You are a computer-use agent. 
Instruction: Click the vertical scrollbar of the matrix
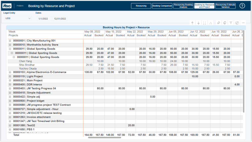pos(244,71)
